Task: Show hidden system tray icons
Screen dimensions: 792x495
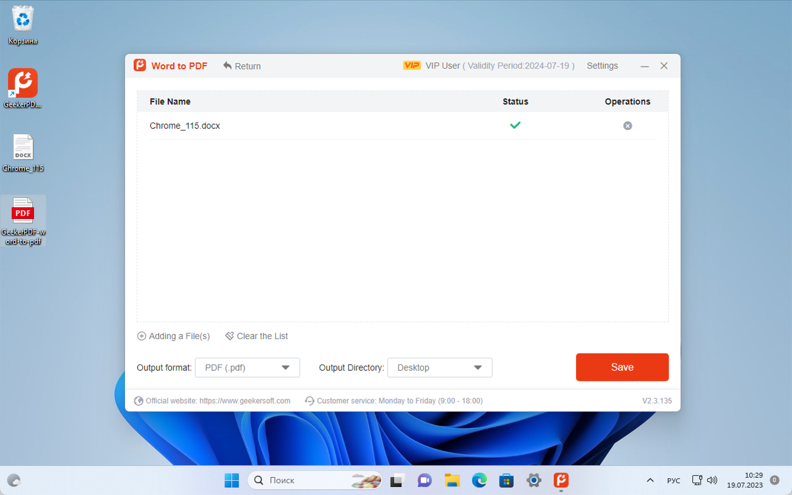Action: (650, 480)
